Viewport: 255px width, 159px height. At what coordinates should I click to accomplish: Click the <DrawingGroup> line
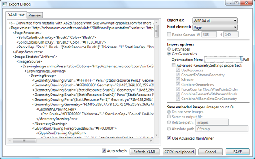42,76
